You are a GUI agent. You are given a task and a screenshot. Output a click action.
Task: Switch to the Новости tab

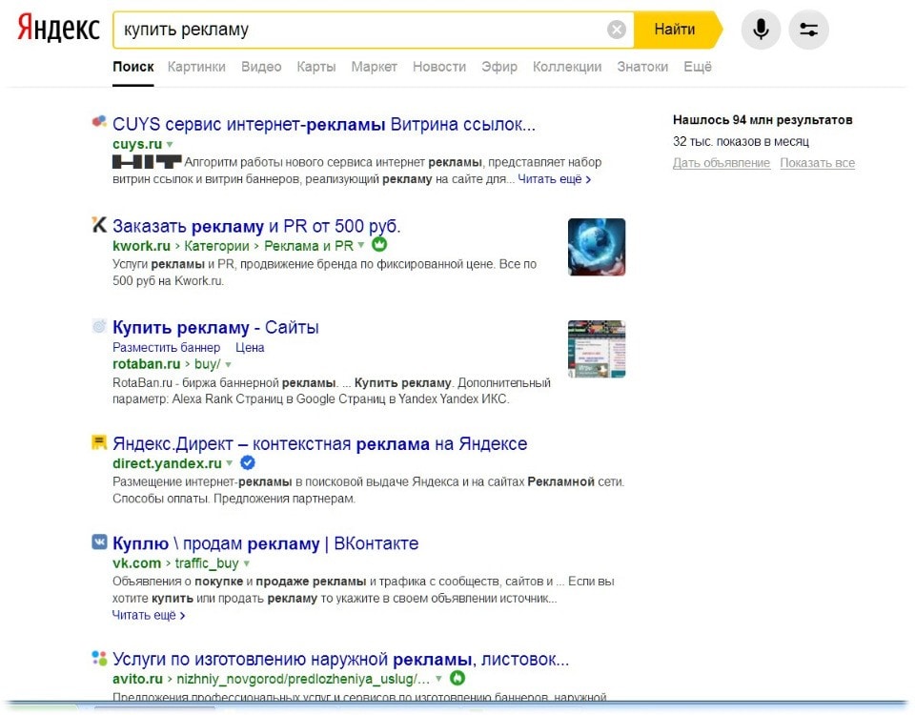(x=439, y=67)
